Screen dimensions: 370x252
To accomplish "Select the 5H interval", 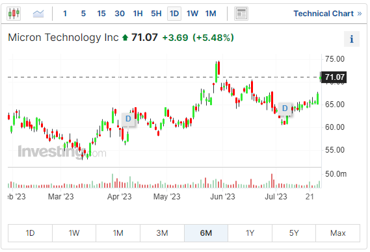I will [x=156, y=14].
